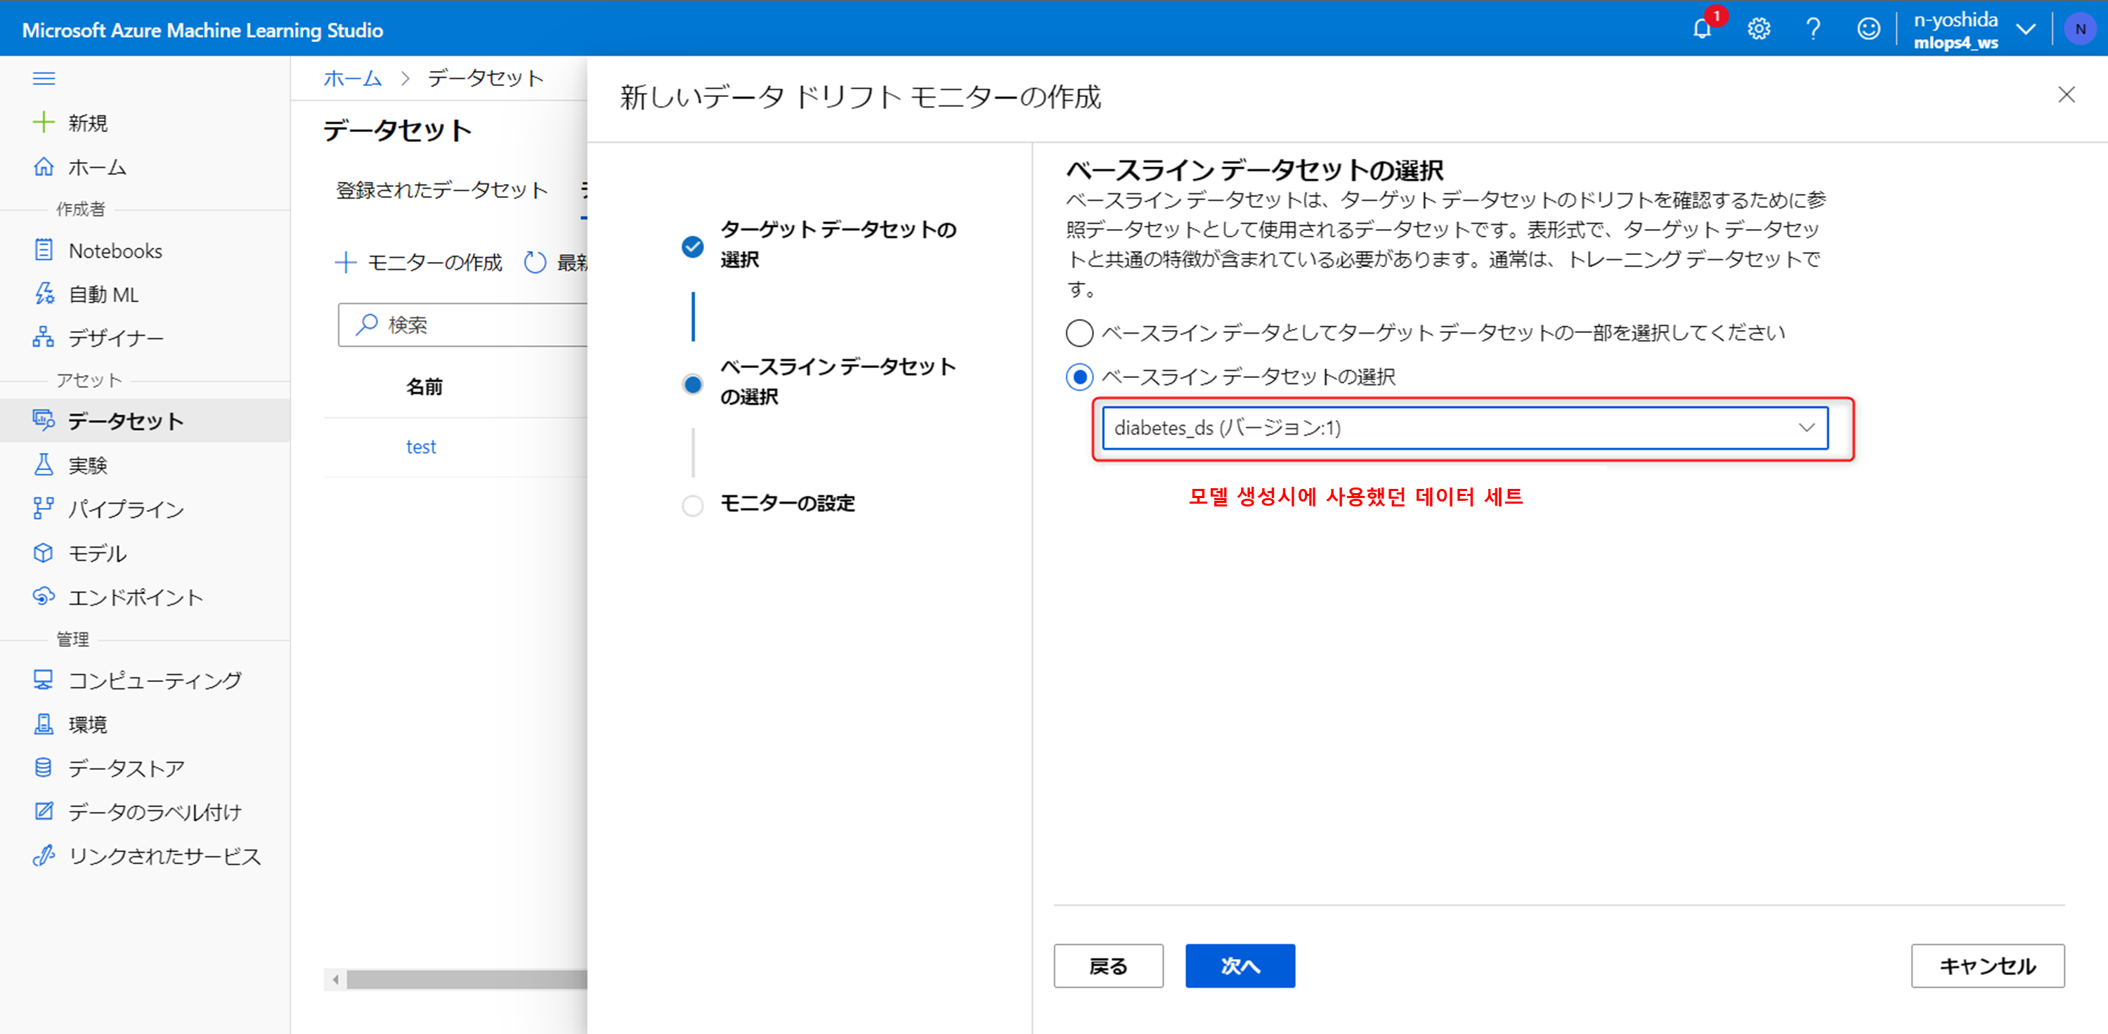This screenshot has height=1034, width=2108.
Task: Click the feedback smiley face icon
Action: [x=1868, y=30]
